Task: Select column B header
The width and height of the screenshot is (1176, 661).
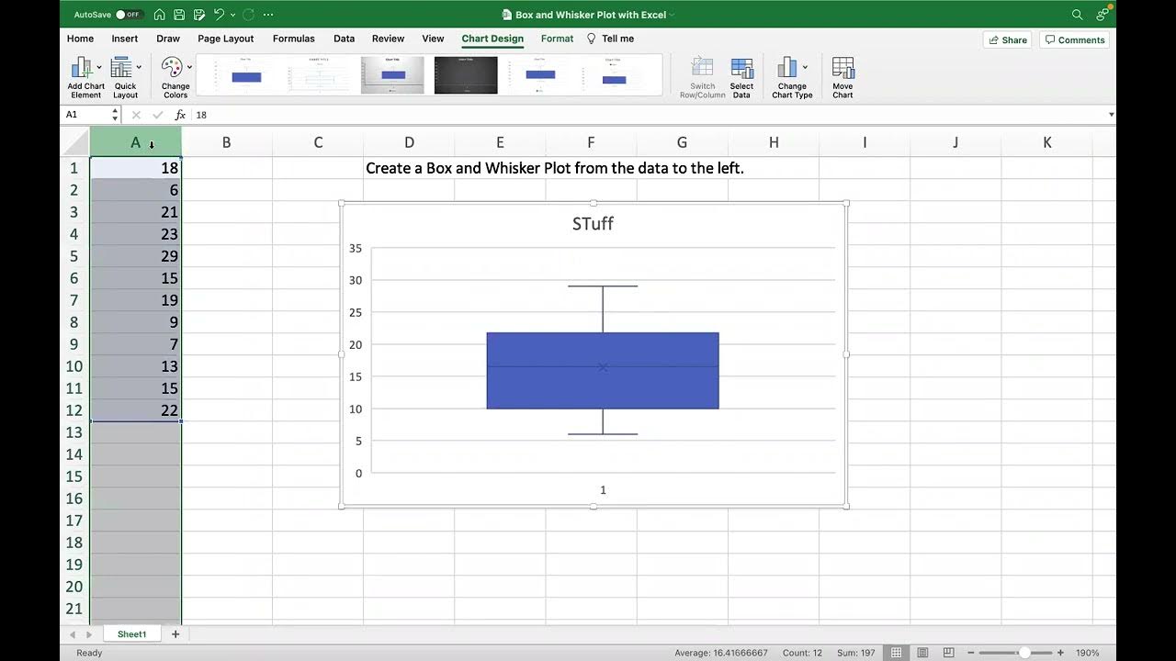Action: coord(226,142)
